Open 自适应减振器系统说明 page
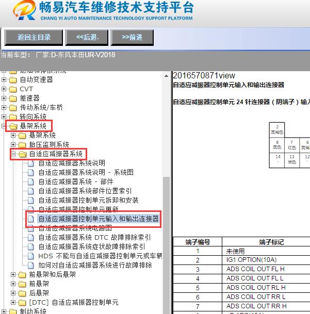Image resolution: width=310 pixels, height=314 pixels. (x=72, y=163)
